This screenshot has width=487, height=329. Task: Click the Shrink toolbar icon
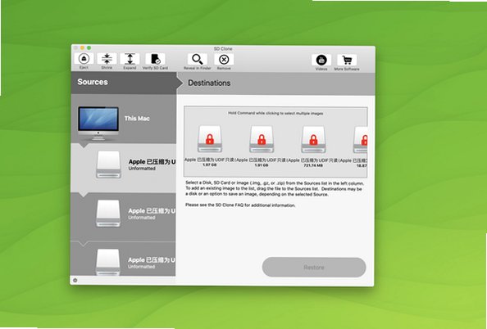click(x=107, y=59)
